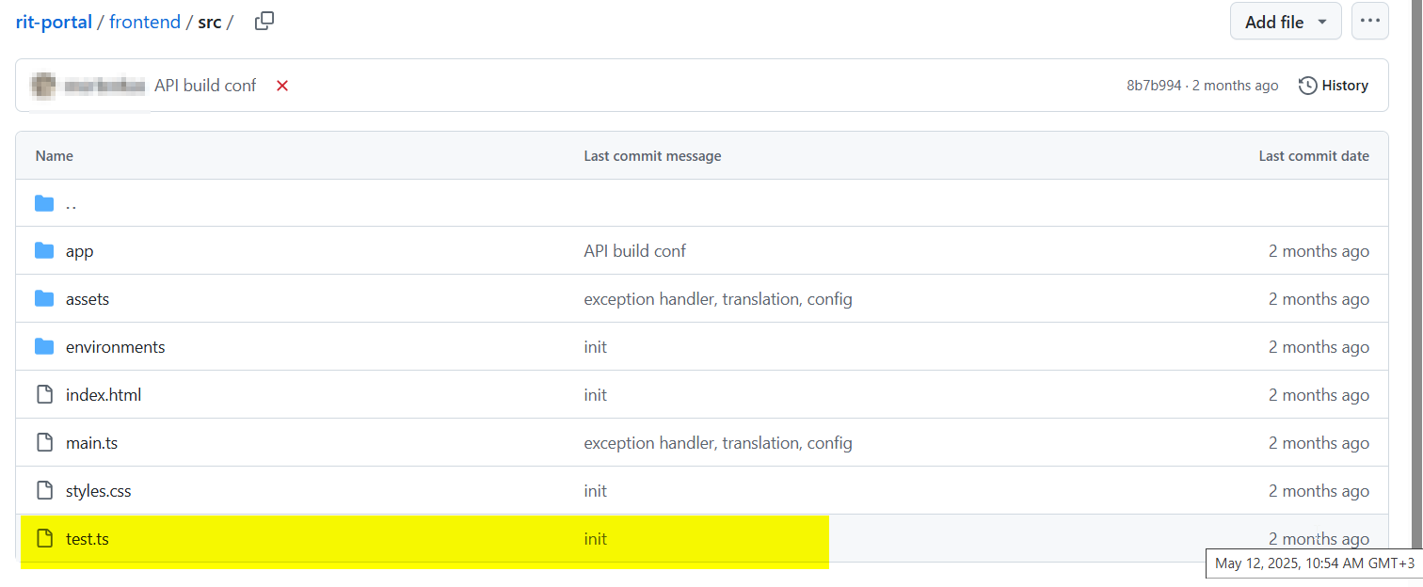Image resolution: width=1423 pixels, height=587 pixels.
Task: Click the red failed-status X icon
Action: pos(282,86)
